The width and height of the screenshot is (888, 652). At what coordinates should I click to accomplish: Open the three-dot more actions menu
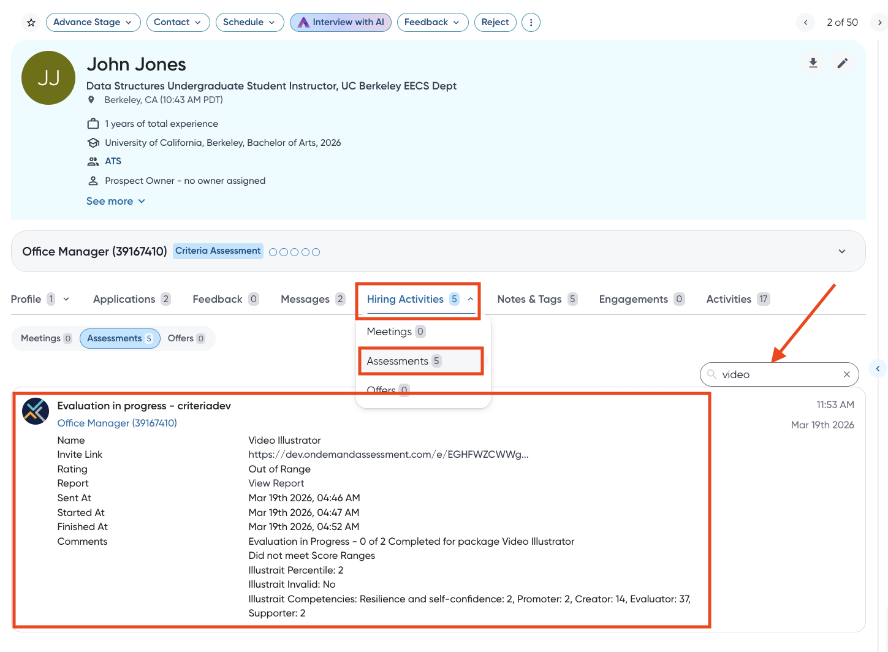(531, 23)
